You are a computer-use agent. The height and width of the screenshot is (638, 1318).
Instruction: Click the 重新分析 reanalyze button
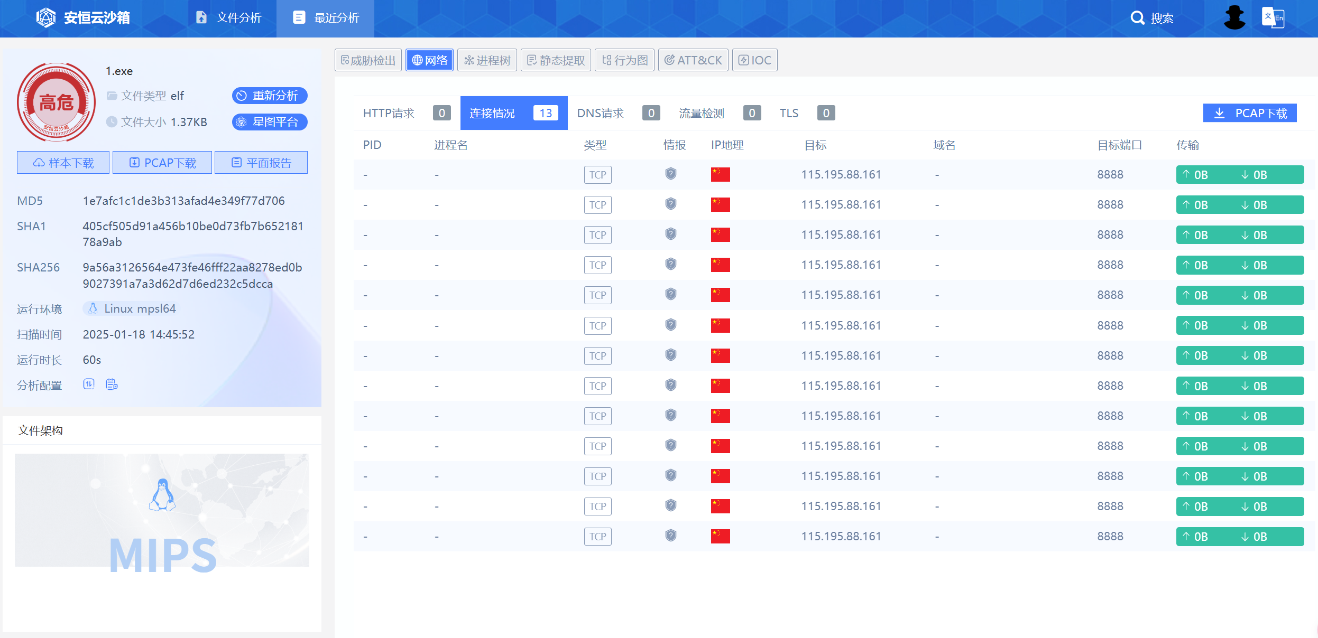pyautogui.click(x=270, y=96)
